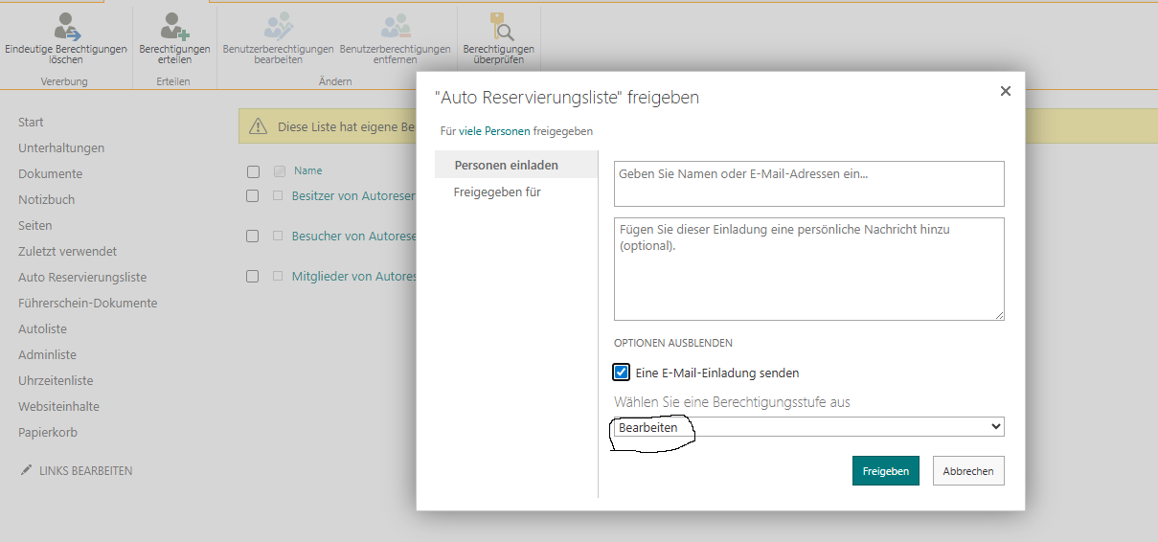This screenshot has height=542, width=1158.
Task: Click Eindeutige Berechtigungen löschen ribbon icon
Action: click(x=66, y=27)
